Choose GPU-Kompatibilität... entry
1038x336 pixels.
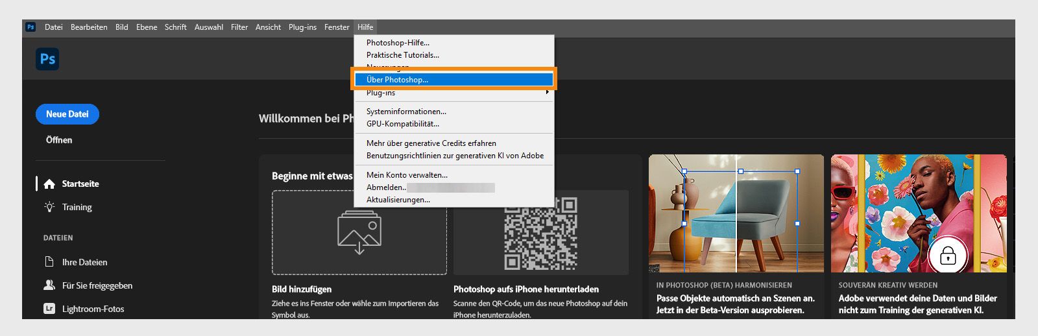[x=454, y=124]
